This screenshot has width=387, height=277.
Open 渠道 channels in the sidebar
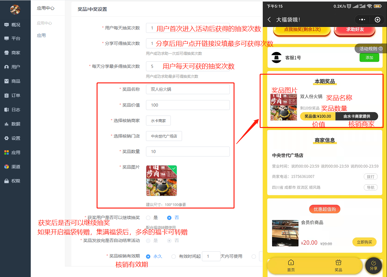coord(12,167)
